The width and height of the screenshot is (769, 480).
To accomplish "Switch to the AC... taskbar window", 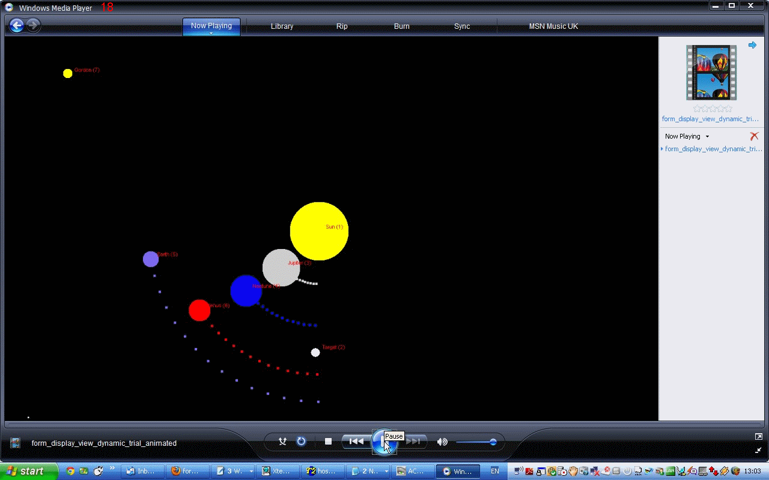I will click(413, 471).
